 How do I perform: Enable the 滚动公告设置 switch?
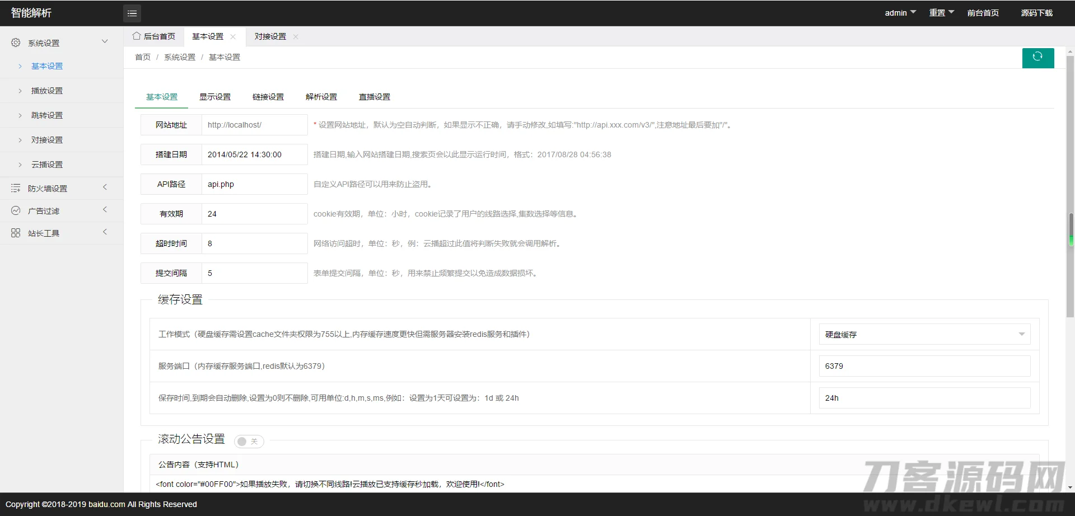pyautogui.click(x=248, y=442)
